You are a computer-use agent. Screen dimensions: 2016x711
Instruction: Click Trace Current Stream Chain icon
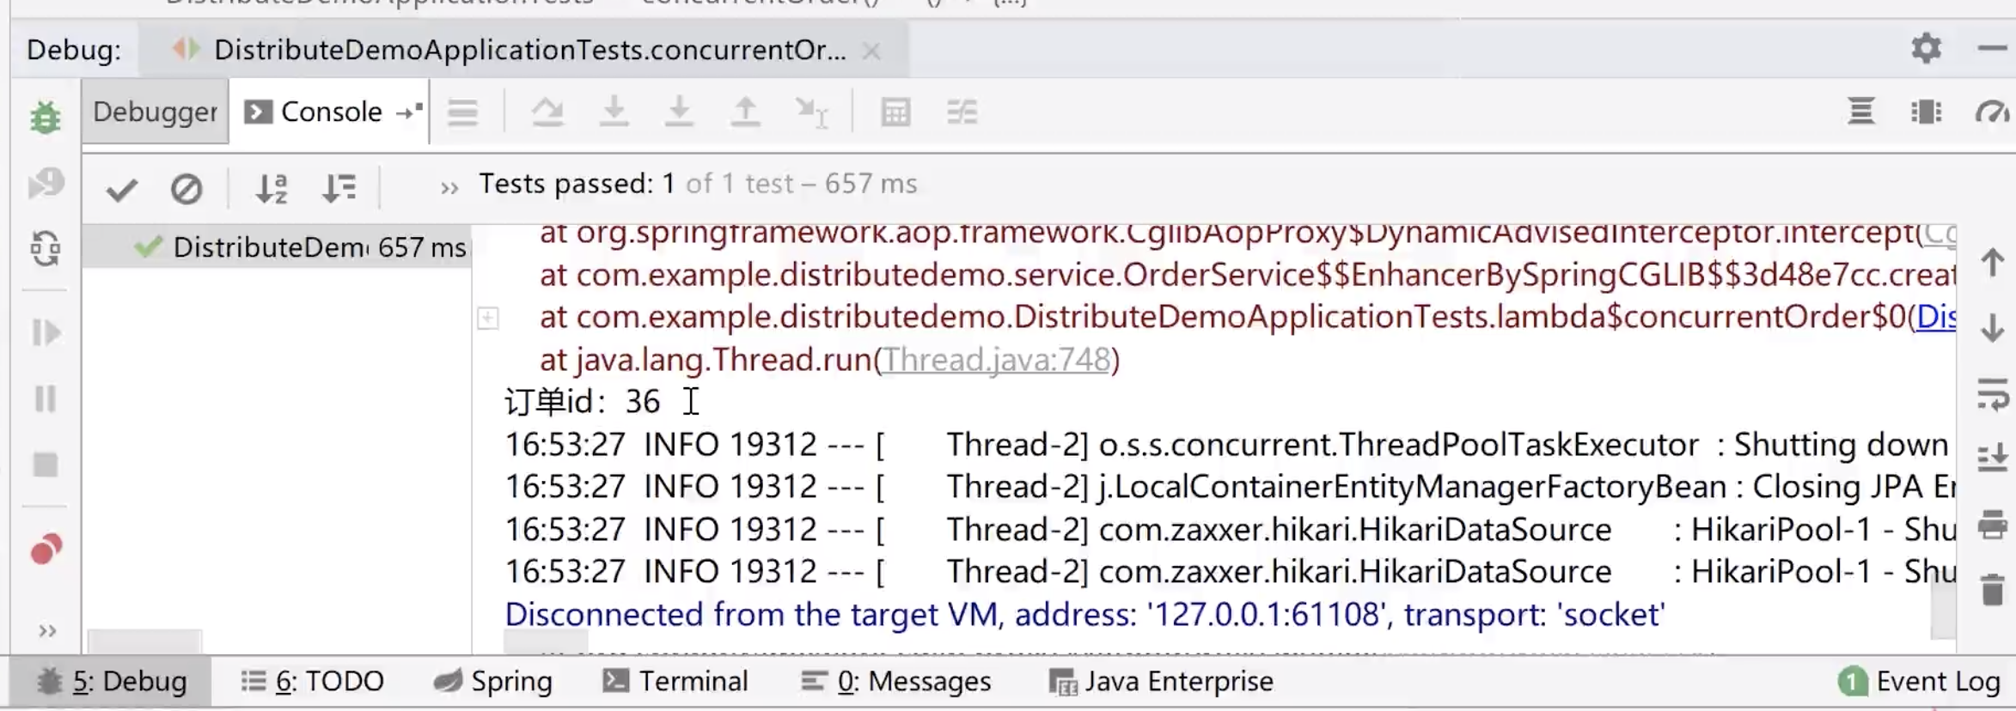point(962,112)
